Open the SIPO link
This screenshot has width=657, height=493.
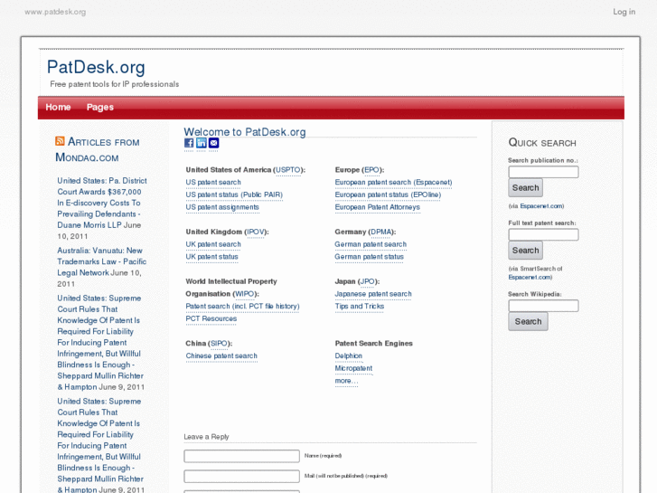click(x=219, y=344)
